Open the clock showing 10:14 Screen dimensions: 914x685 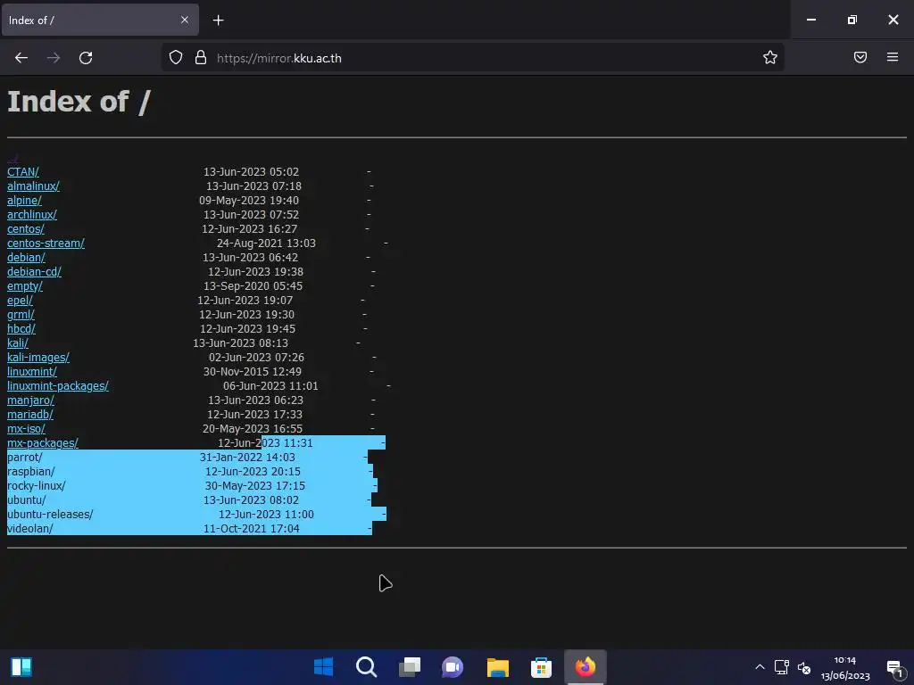click(845, 667)
